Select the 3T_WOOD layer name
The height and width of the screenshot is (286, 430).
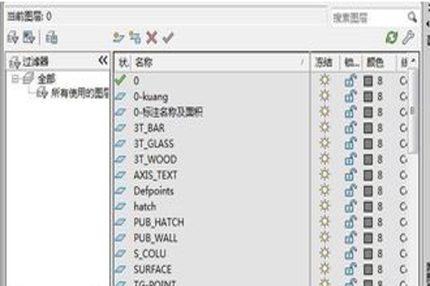pyautogui.click(x=156, y=159)
